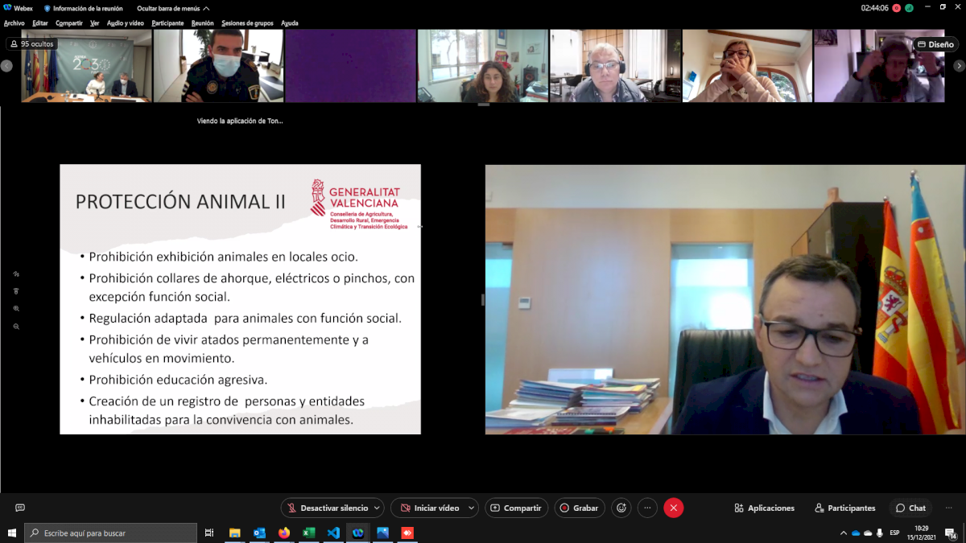Zoom out of the shared content
This screenshot has height=543, width=966.
16,327
